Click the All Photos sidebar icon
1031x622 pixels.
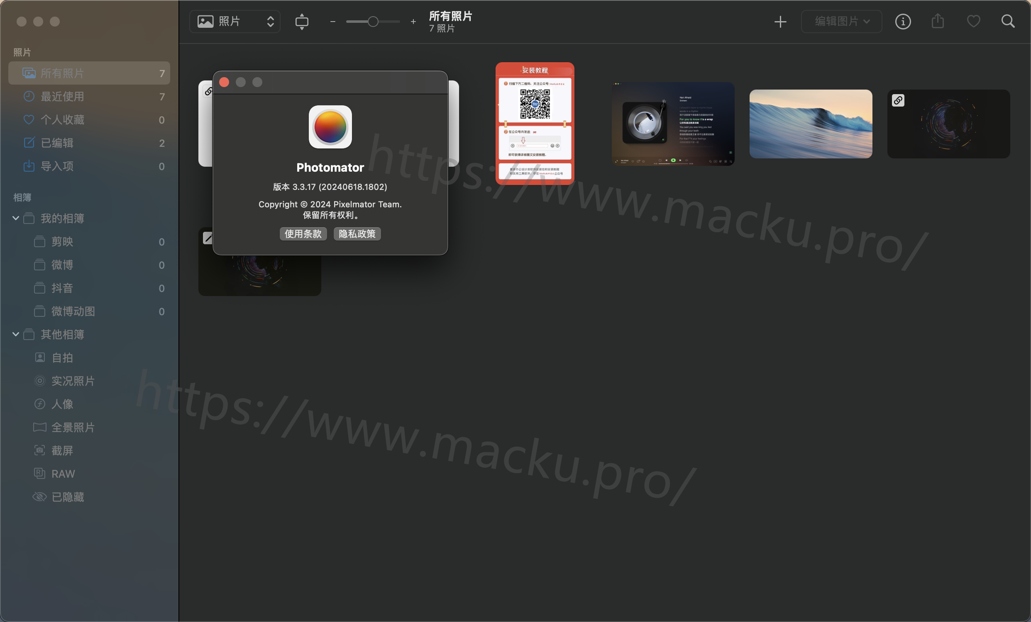(29, 73)
